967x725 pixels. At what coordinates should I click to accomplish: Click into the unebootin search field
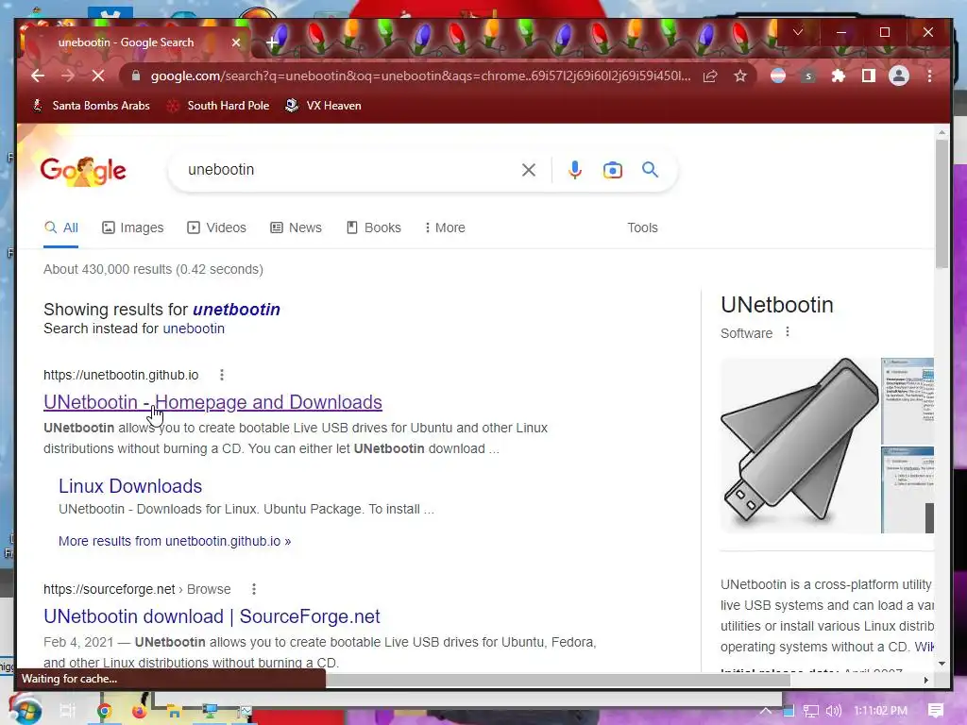point(346,170)
